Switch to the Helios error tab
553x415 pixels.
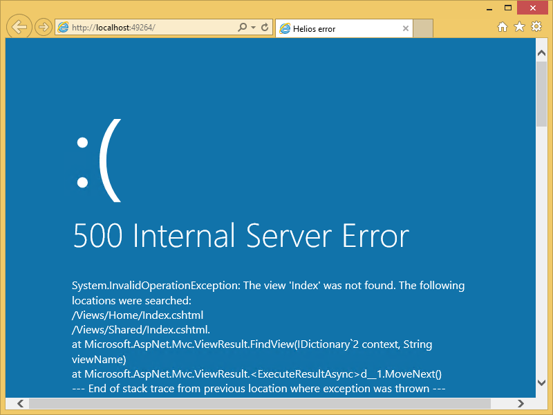[x=344, y=28]
